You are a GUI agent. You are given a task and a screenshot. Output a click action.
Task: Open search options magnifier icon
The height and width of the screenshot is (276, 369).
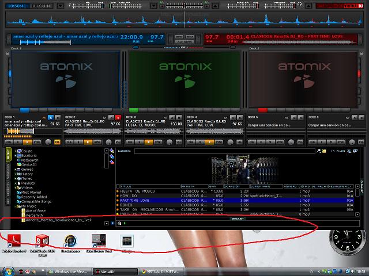tap(319, 151)
